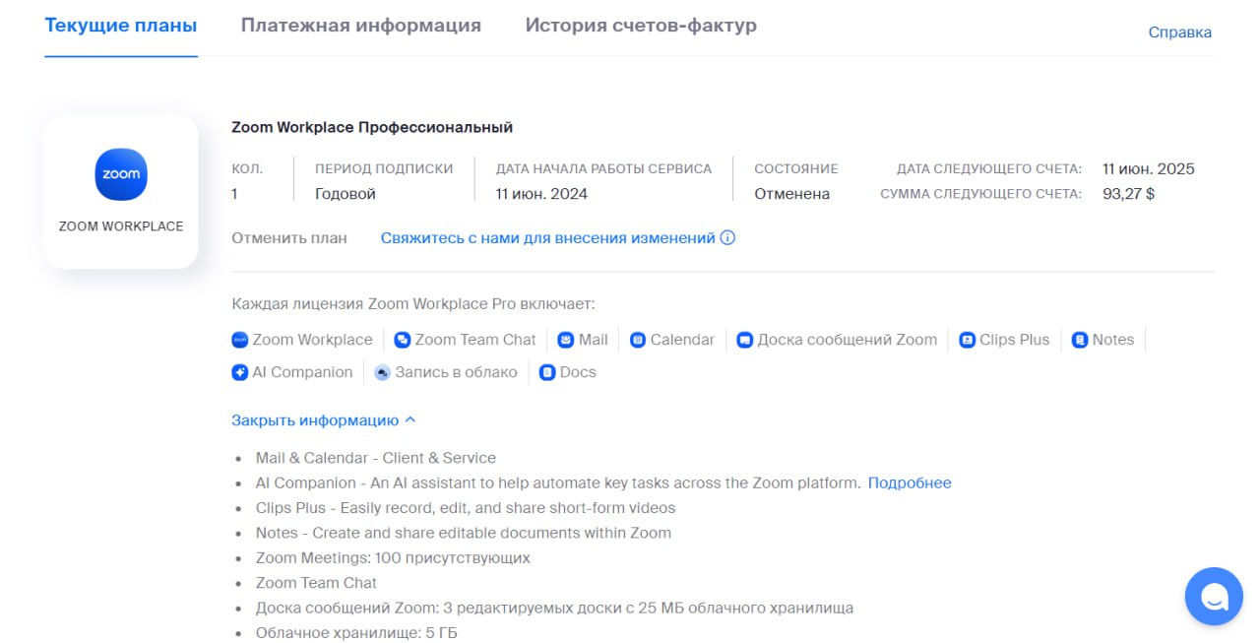Click the Mail feature icon
Image resolution: width=1260 pixels, height=643 pixels.
[566, 340]
